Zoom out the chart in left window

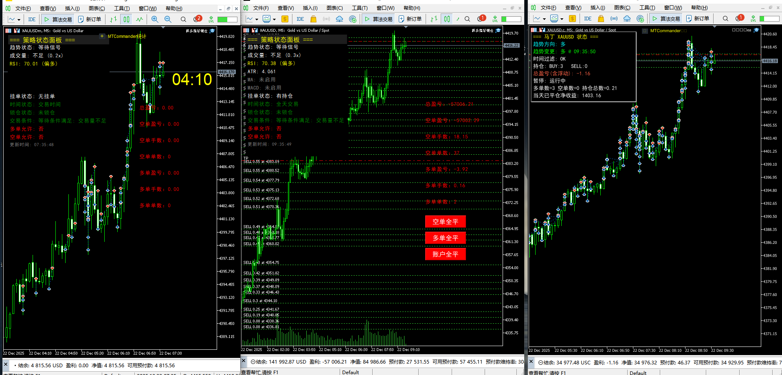pyautogui.click(x=168, y=19)
